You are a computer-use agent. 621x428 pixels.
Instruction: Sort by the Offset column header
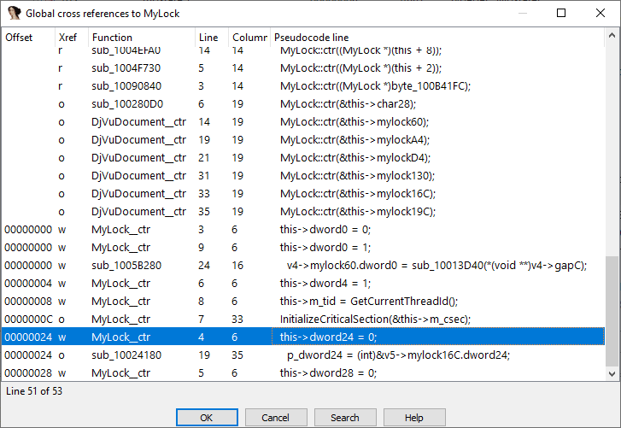pyautogui.click(x=28, y=38)
